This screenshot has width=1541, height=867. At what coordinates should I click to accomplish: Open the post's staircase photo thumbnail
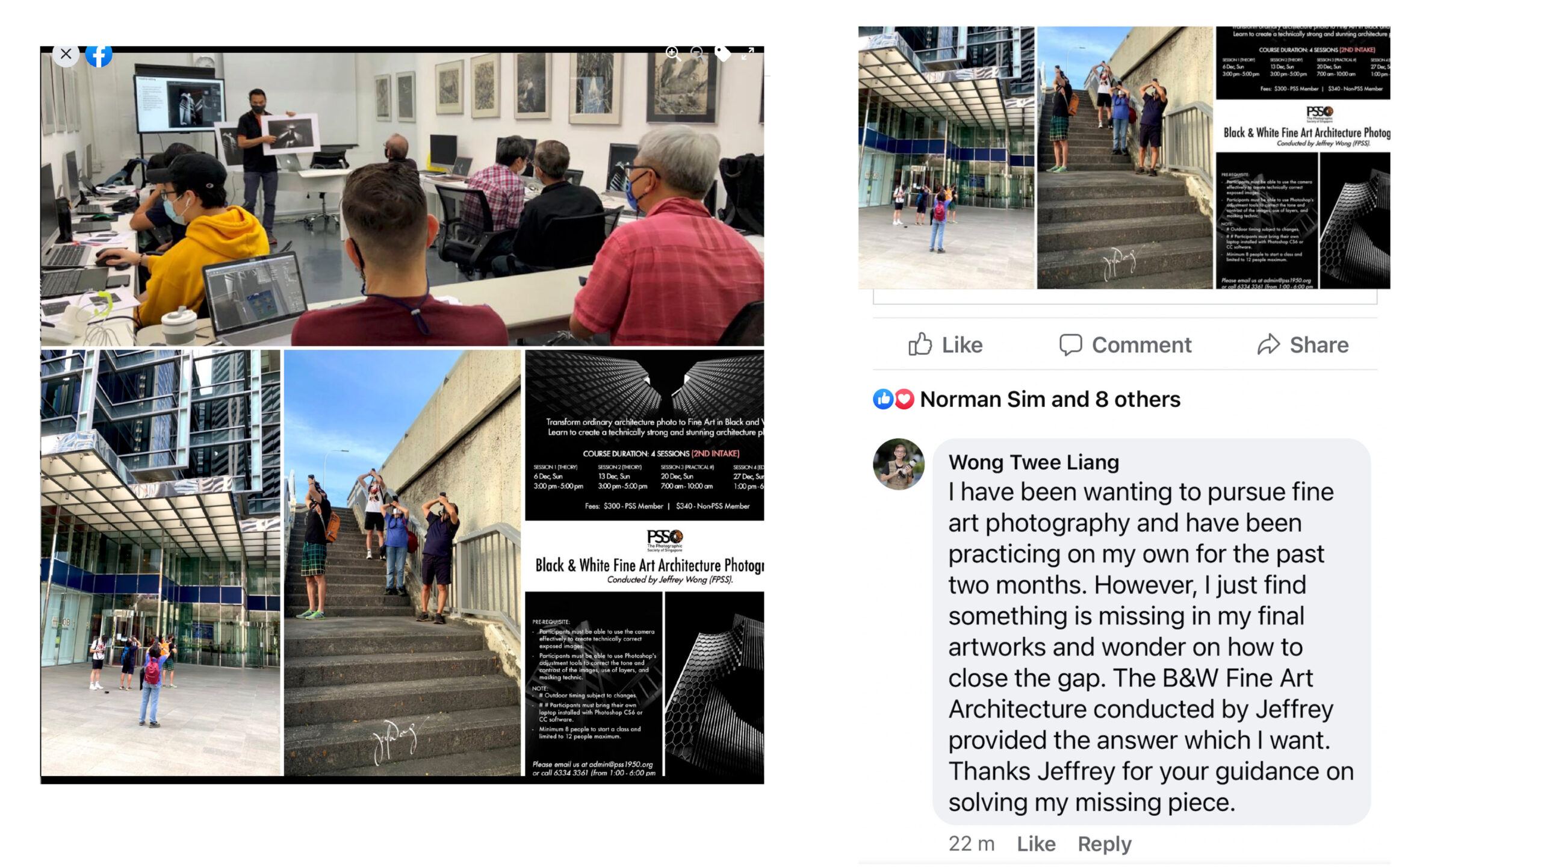[1124, 157]
